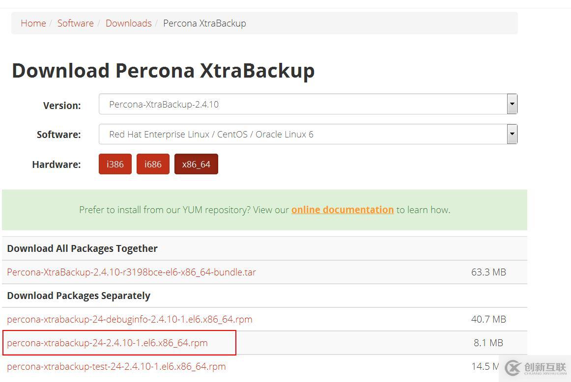The height and width of the screenshot is (382, 571).
Task: Choose the i686 hardware option
Action: 153,164
